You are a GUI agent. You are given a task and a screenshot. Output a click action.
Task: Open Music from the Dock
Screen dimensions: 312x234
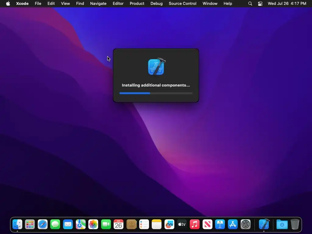pyautogui.click(x=195, y=224)
